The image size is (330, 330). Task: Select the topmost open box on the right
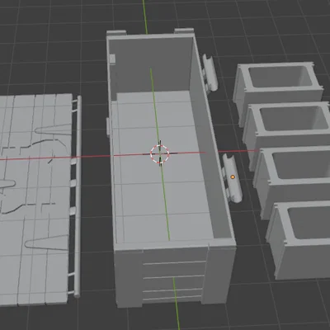[x=278, y=85]
